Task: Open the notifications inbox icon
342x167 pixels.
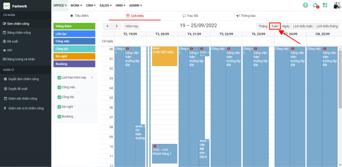Action: [315, 5]
